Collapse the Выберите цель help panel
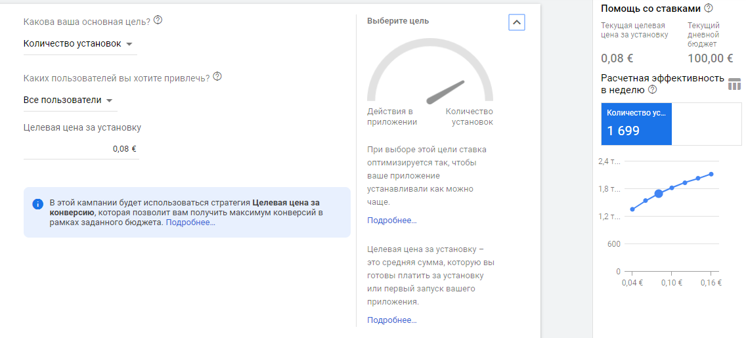746x338 pixels. click(x=517, y=22)
